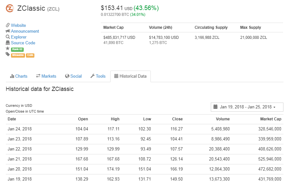The width and height of the screenshot is (287, 188).
Task: Open the Announcement link
Action: (25, 31)
